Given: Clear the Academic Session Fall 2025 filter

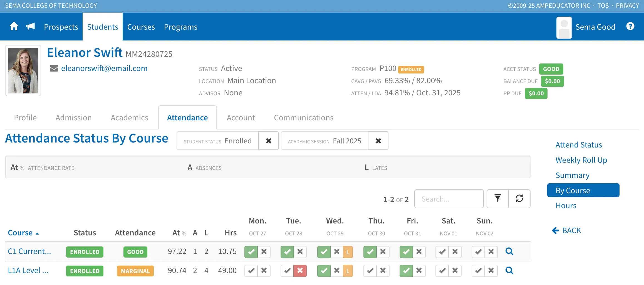Looking at the screenshot, I should click(378, 141).
